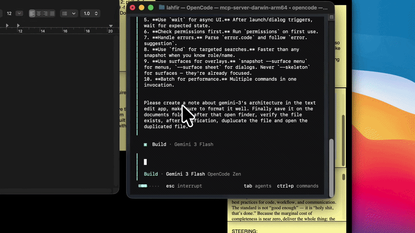This screenshot has height=233, width=415.
Task: Select the first tab stop marker on ruler
Action: click(7, 25)
